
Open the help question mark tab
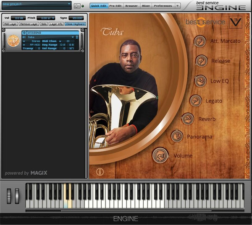coord(177,6)
